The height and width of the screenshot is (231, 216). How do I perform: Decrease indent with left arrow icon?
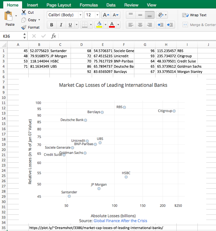(x=160, y=25)
